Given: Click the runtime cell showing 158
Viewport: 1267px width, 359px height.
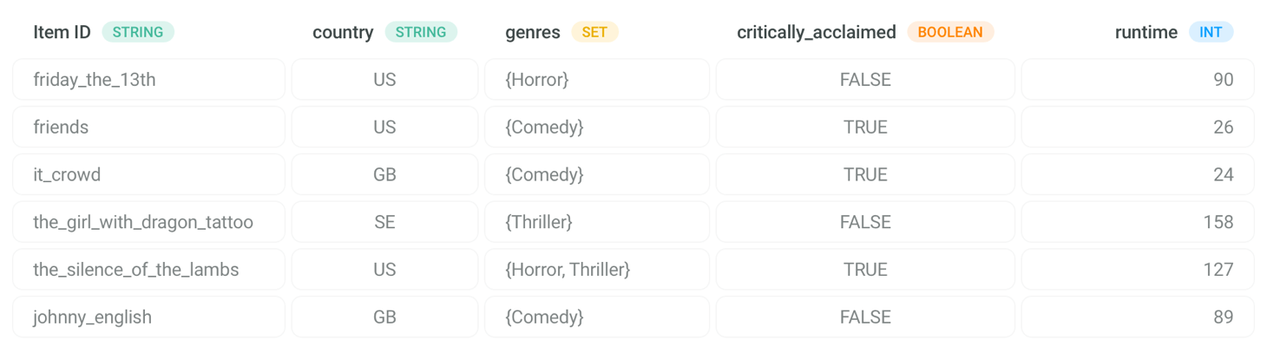Looking at the screenshot, I should point(1137,222).
